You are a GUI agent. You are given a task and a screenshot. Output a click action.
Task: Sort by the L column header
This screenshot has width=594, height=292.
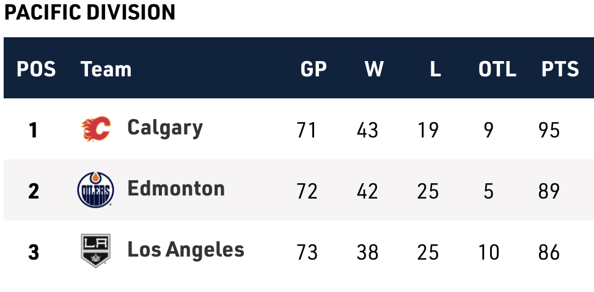coord(435,69)
